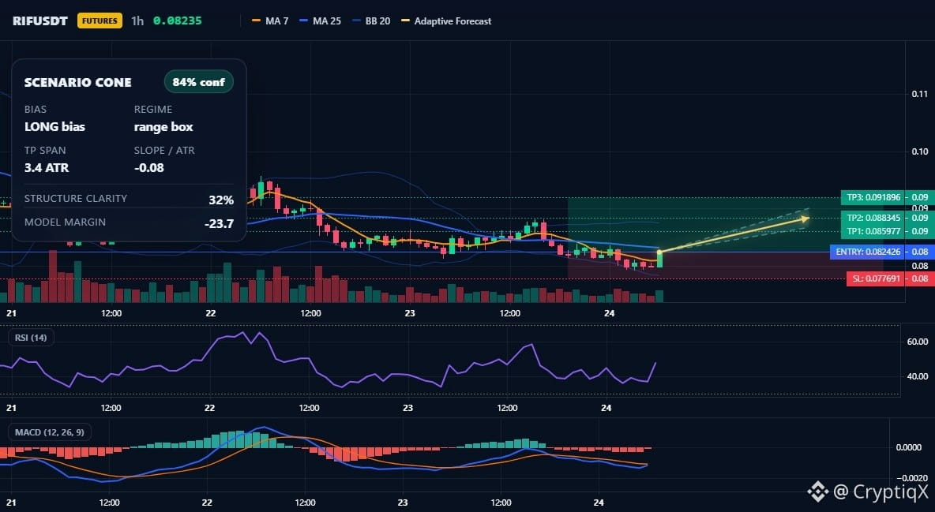Click the 60.00 RSI axis label
This screenshot has height=512, width=935.
tap(917, 342)
